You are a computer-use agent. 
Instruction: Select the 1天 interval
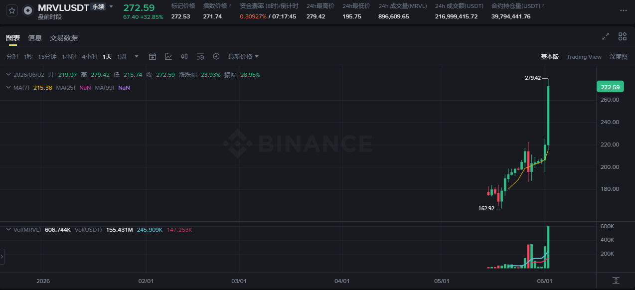point(107,57)
